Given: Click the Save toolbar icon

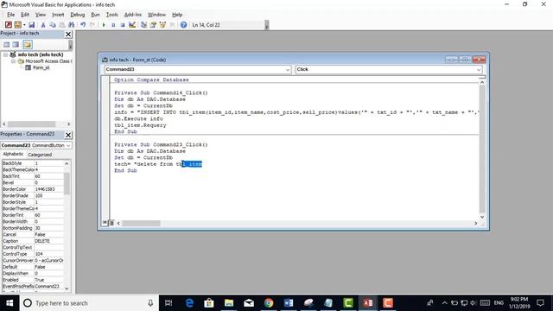Looking at the screenshot, I should tap(31, 25).
